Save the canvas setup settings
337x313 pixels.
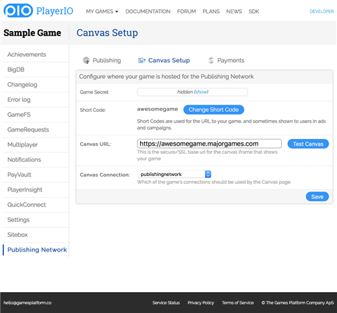(317, 197)
